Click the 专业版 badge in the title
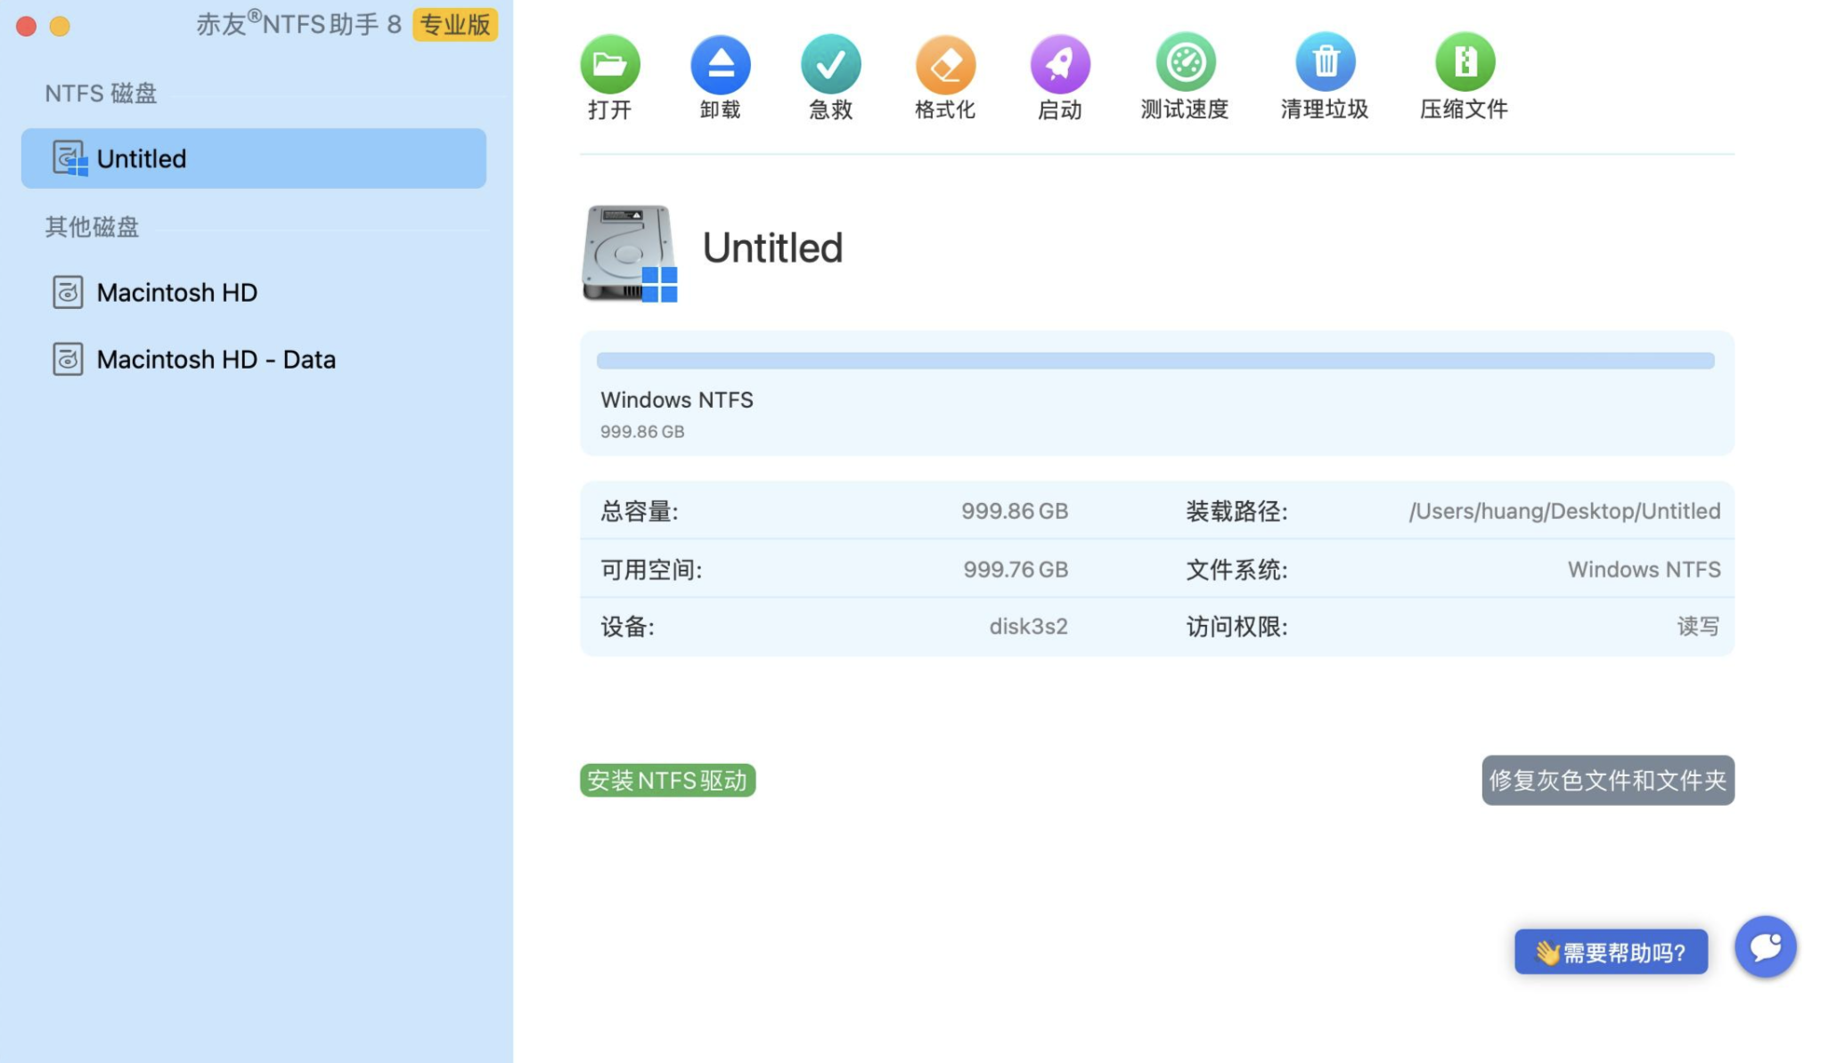This screenshot has height=1063, width=1828. click(455, 24)
